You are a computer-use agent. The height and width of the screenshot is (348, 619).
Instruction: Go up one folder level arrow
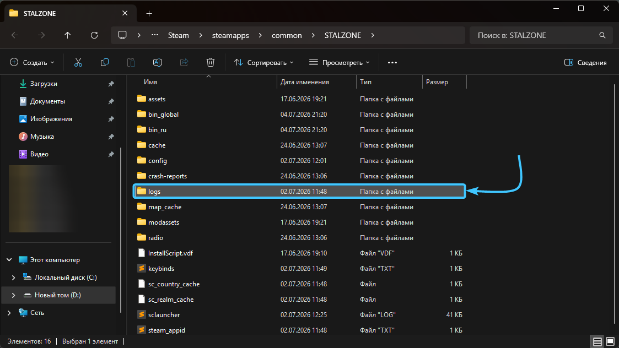(67, 35)
